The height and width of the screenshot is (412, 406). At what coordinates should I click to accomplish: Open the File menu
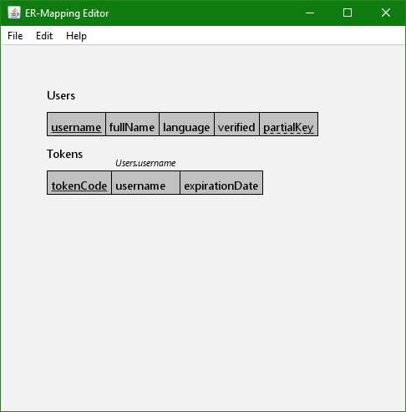tap(15, 36)
